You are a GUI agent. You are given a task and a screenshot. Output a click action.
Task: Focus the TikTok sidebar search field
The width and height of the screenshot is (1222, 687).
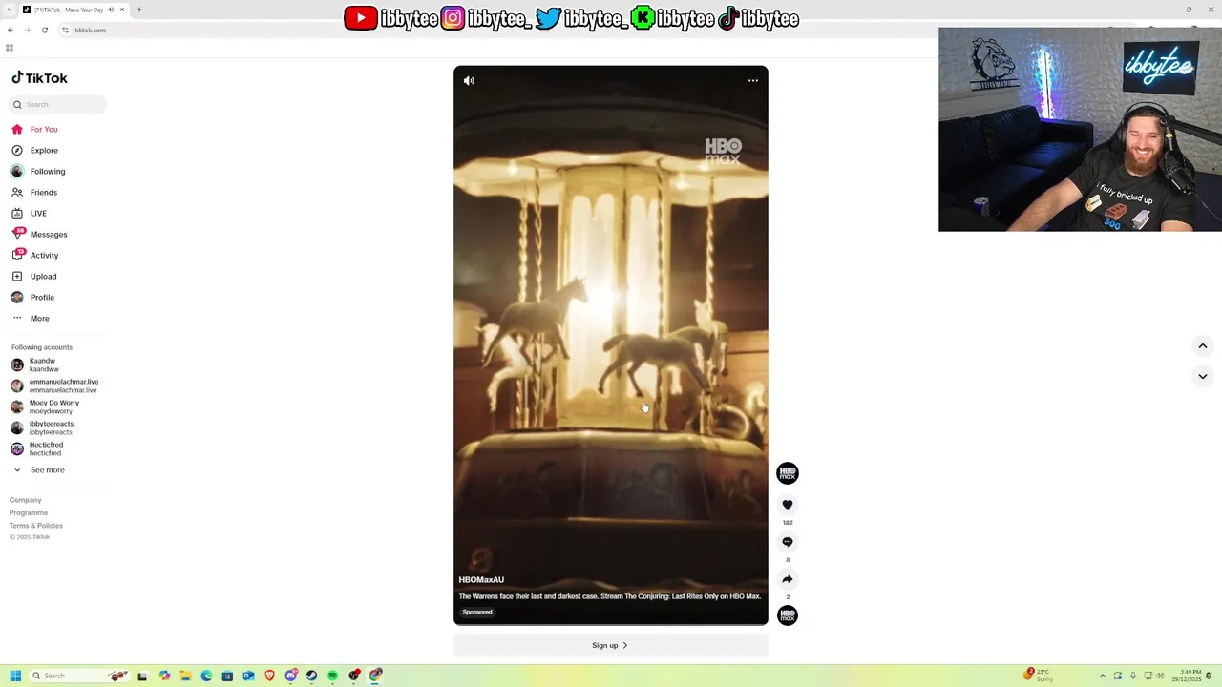tap(58, 104)
